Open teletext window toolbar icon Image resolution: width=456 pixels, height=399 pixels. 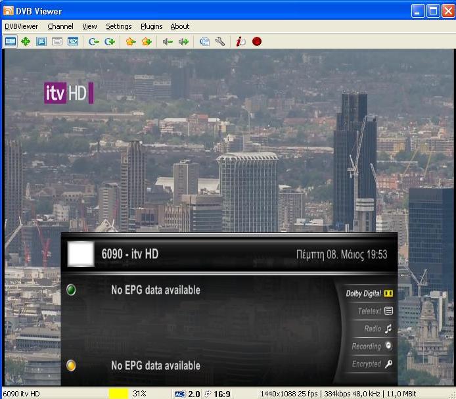pos(57,41)
